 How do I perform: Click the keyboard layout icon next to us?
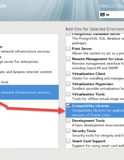click(102, 15)
